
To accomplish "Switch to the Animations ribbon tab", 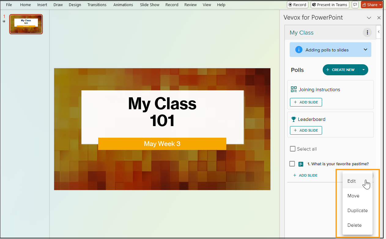I will pos(123,5).
